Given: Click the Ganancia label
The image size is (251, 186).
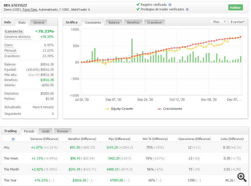Looking at the screenshot, I should tap(14, 31).
